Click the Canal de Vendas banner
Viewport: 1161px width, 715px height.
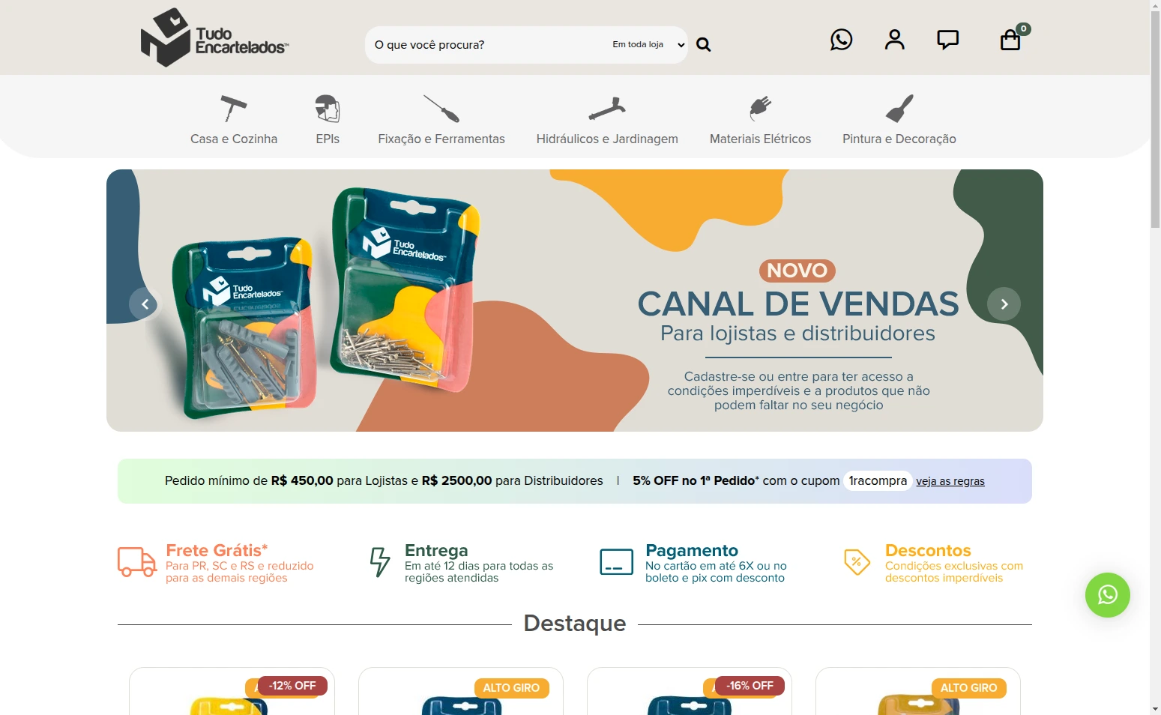(575, 301)
